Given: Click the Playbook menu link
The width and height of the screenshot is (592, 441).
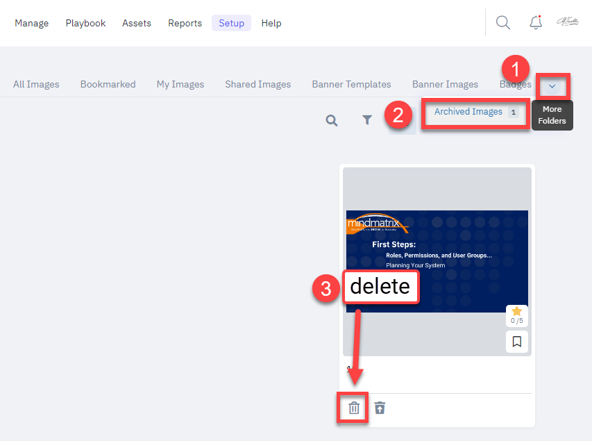Looking at the screenshot, I should pyautogui.click(x=85, y=23).
